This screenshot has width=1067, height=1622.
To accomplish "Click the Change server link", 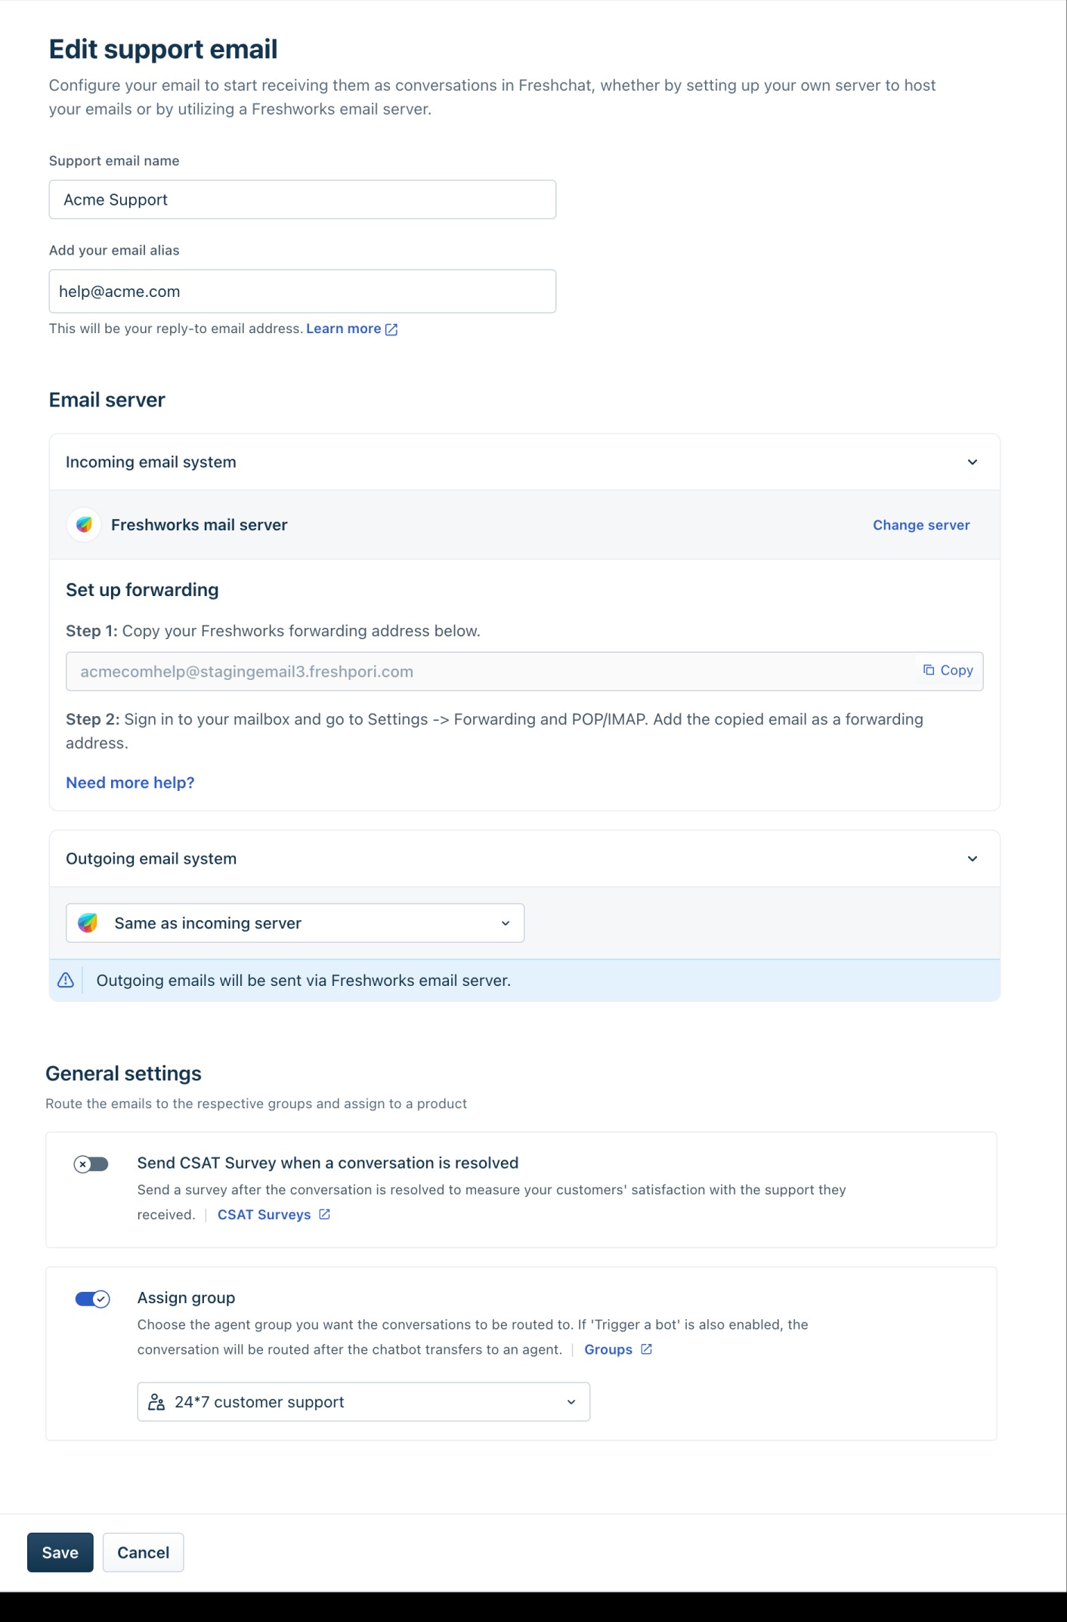I will [921, 525].
